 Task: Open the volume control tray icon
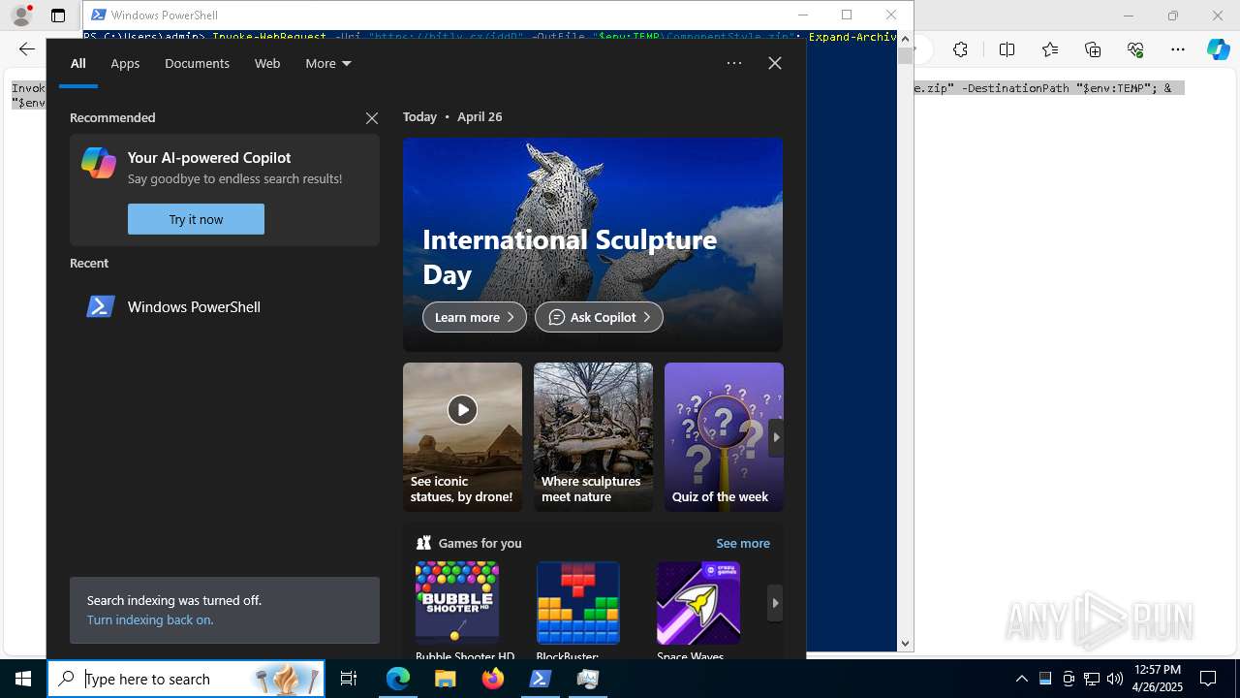pyautogui.click(x=1115, y=679)
